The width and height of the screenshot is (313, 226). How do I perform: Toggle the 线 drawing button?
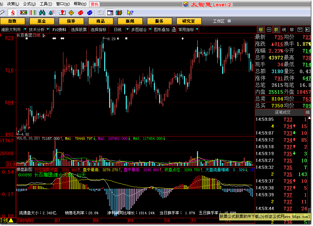[284, 30]
